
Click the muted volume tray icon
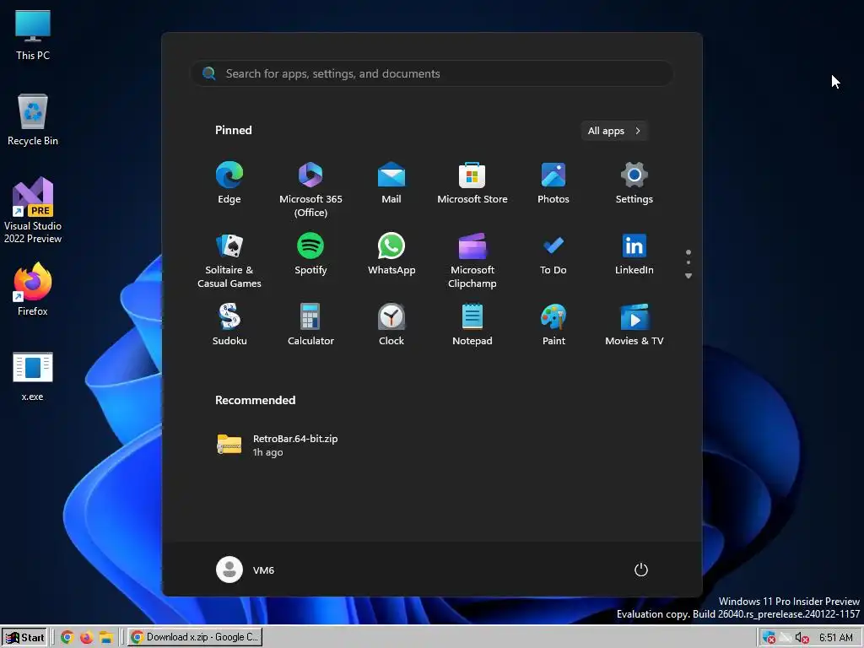tap(802, 638)
